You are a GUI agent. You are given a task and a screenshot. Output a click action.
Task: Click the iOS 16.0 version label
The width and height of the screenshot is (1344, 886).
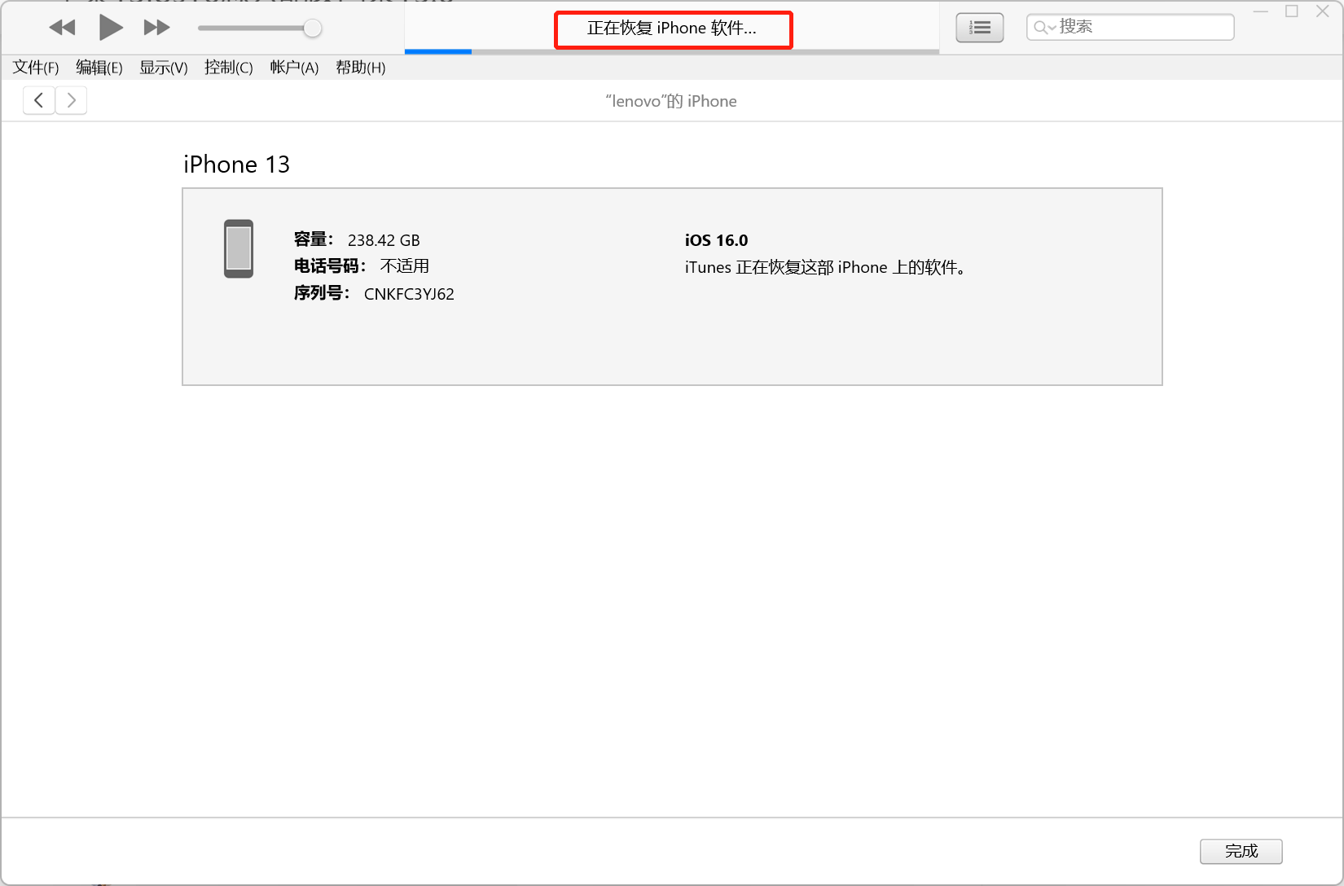716,240
